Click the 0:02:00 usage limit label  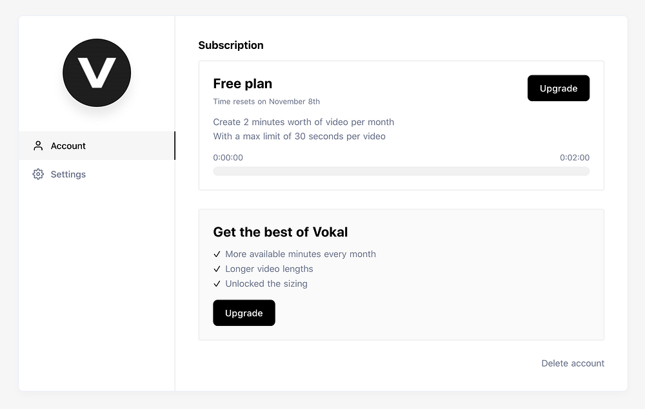coord(574,158)
